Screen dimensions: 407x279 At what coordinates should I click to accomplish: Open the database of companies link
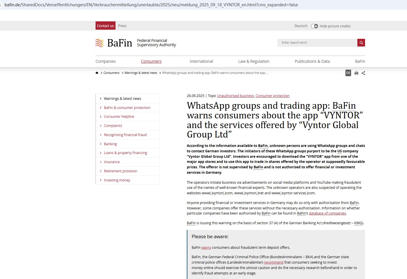(327, 213)
